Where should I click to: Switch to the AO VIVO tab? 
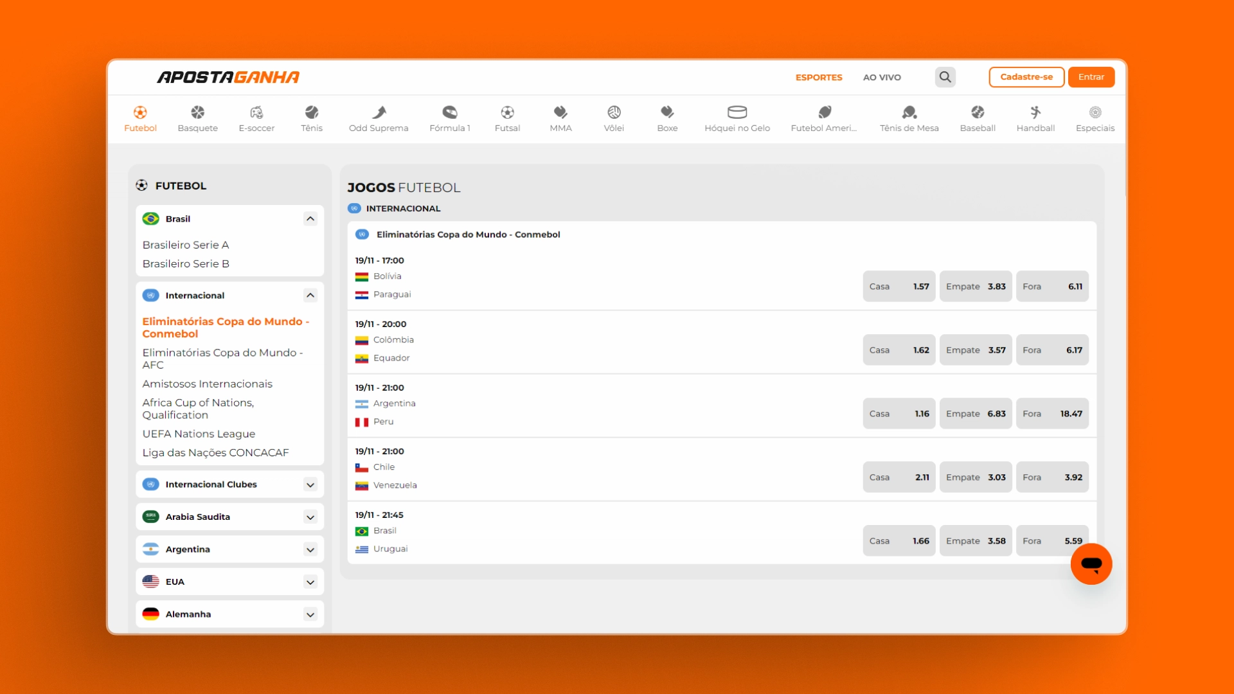click(x=882, y=77)
